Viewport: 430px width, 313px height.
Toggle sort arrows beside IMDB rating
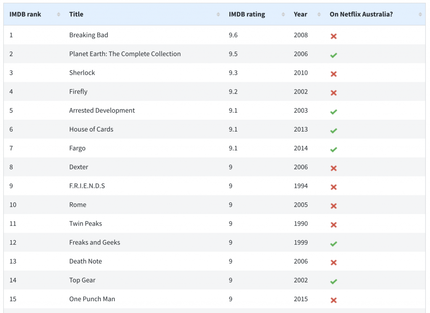pos(283,15)
